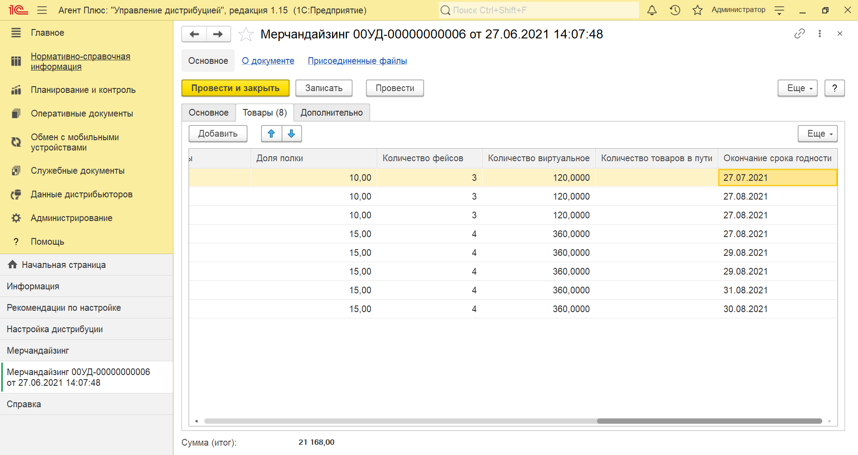Click Нормативно-справочная информация icon

tap(16, 61)
